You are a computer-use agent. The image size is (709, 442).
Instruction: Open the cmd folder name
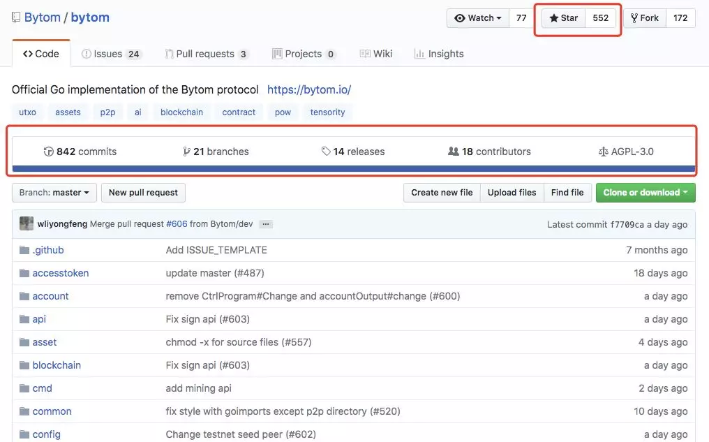point(43,389)
